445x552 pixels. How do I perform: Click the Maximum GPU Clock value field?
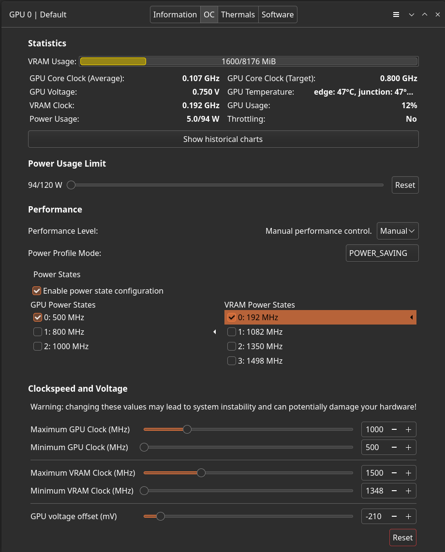point(375,429)
